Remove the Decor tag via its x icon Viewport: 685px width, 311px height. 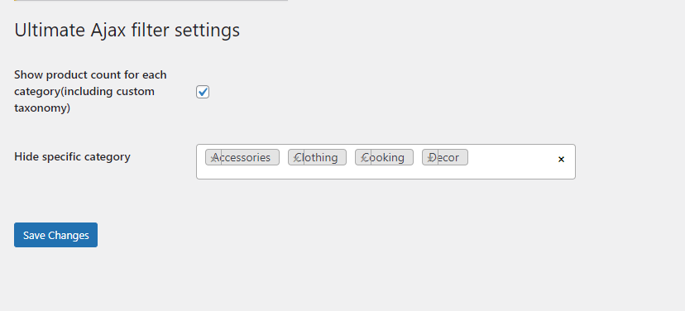[x=430, y=158]
